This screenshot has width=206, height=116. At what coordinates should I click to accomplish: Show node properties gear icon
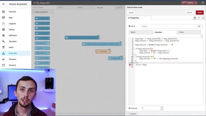point(195,18)
